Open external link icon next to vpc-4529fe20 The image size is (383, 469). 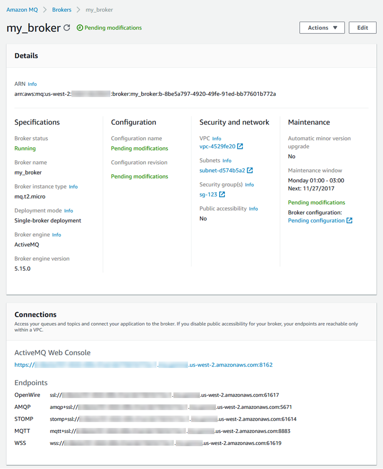[240, 146]
